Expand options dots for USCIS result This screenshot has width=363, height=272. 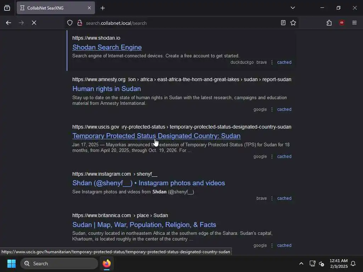272,156
